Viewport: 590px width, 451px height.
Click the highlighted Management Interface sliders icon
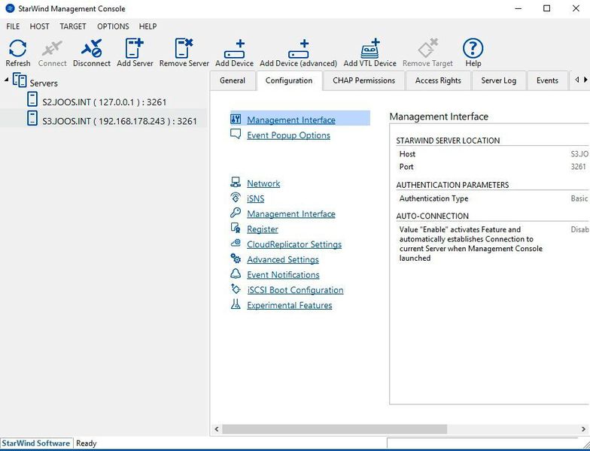(x=236, y=119)
